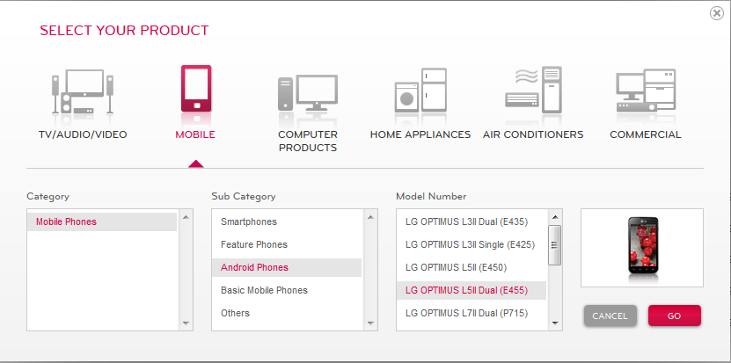Select Feature Phones sub category
The image size is (731, 363).
(286, 244)
